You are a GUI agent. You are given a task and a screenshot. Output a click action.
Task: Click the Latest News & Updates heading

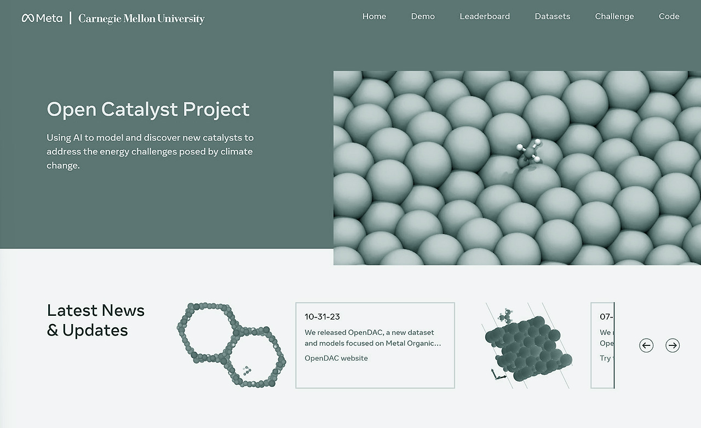pos(95,320)
